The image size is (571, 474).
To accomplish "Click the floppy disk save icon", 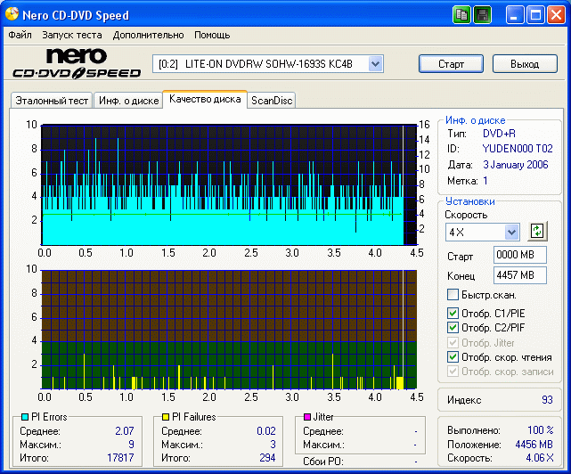I will click(x=481, y=15).
